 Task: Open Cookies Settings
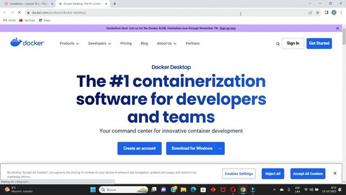click(x=239, y=174)
